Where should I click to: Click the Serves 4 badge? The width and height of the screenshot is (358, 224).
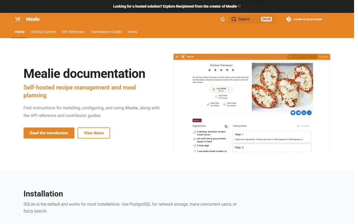pyautogui.click(x=197, y=120)
